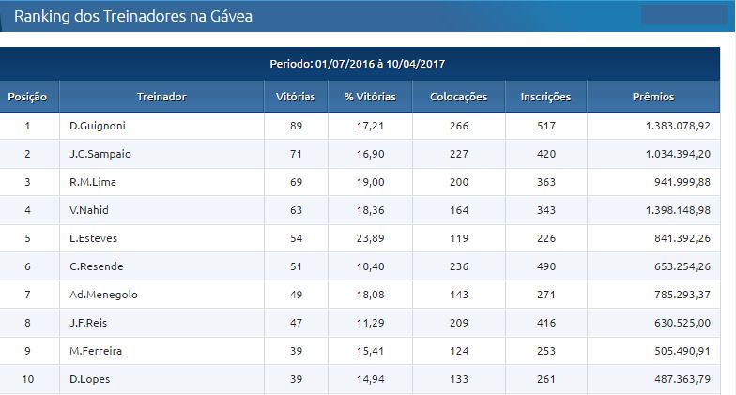Click the Posição column header
Screen dimensions: 736x395
pyautogui.click(x=27, y=97)
